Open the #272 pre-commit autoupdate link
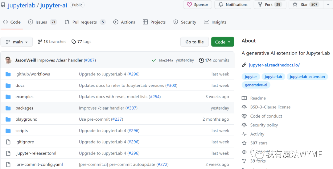 (162, 164)
